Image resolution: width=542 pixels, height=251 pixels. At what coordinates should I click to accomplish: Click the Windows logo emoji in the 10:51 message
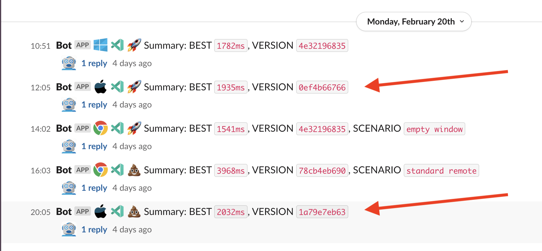tap(101, 45)
